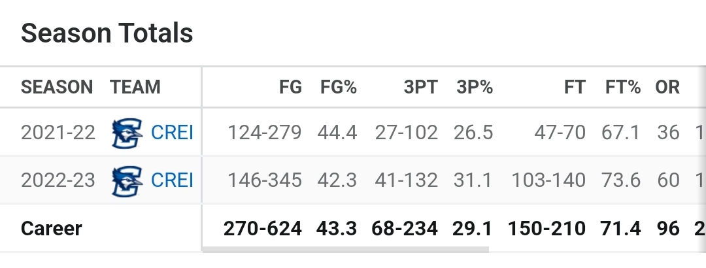Open CREI team link for 2021-22
This screenshot has height=268, width=706.
point(172,133)
